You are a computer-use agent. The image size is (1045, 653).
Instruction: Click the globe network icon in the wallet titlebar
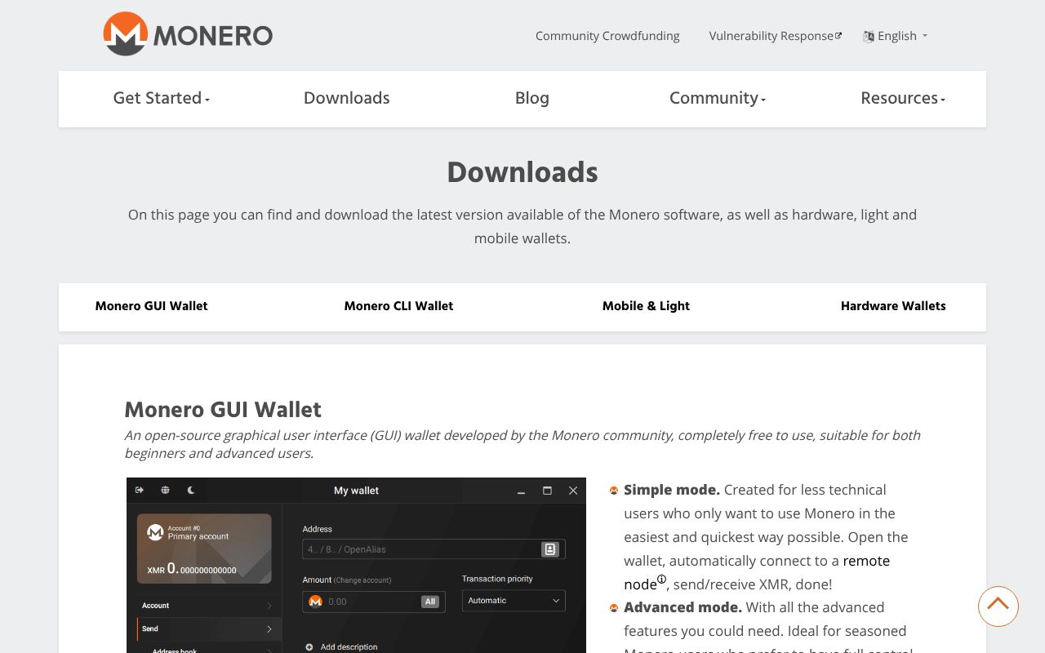click(165, 490)
